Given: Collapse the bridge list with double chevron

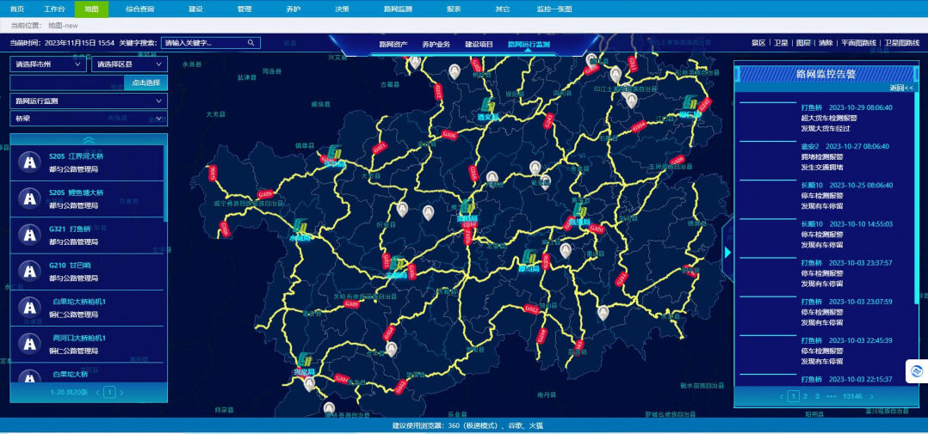Looking at the screenshot, I should coord(89,140).
